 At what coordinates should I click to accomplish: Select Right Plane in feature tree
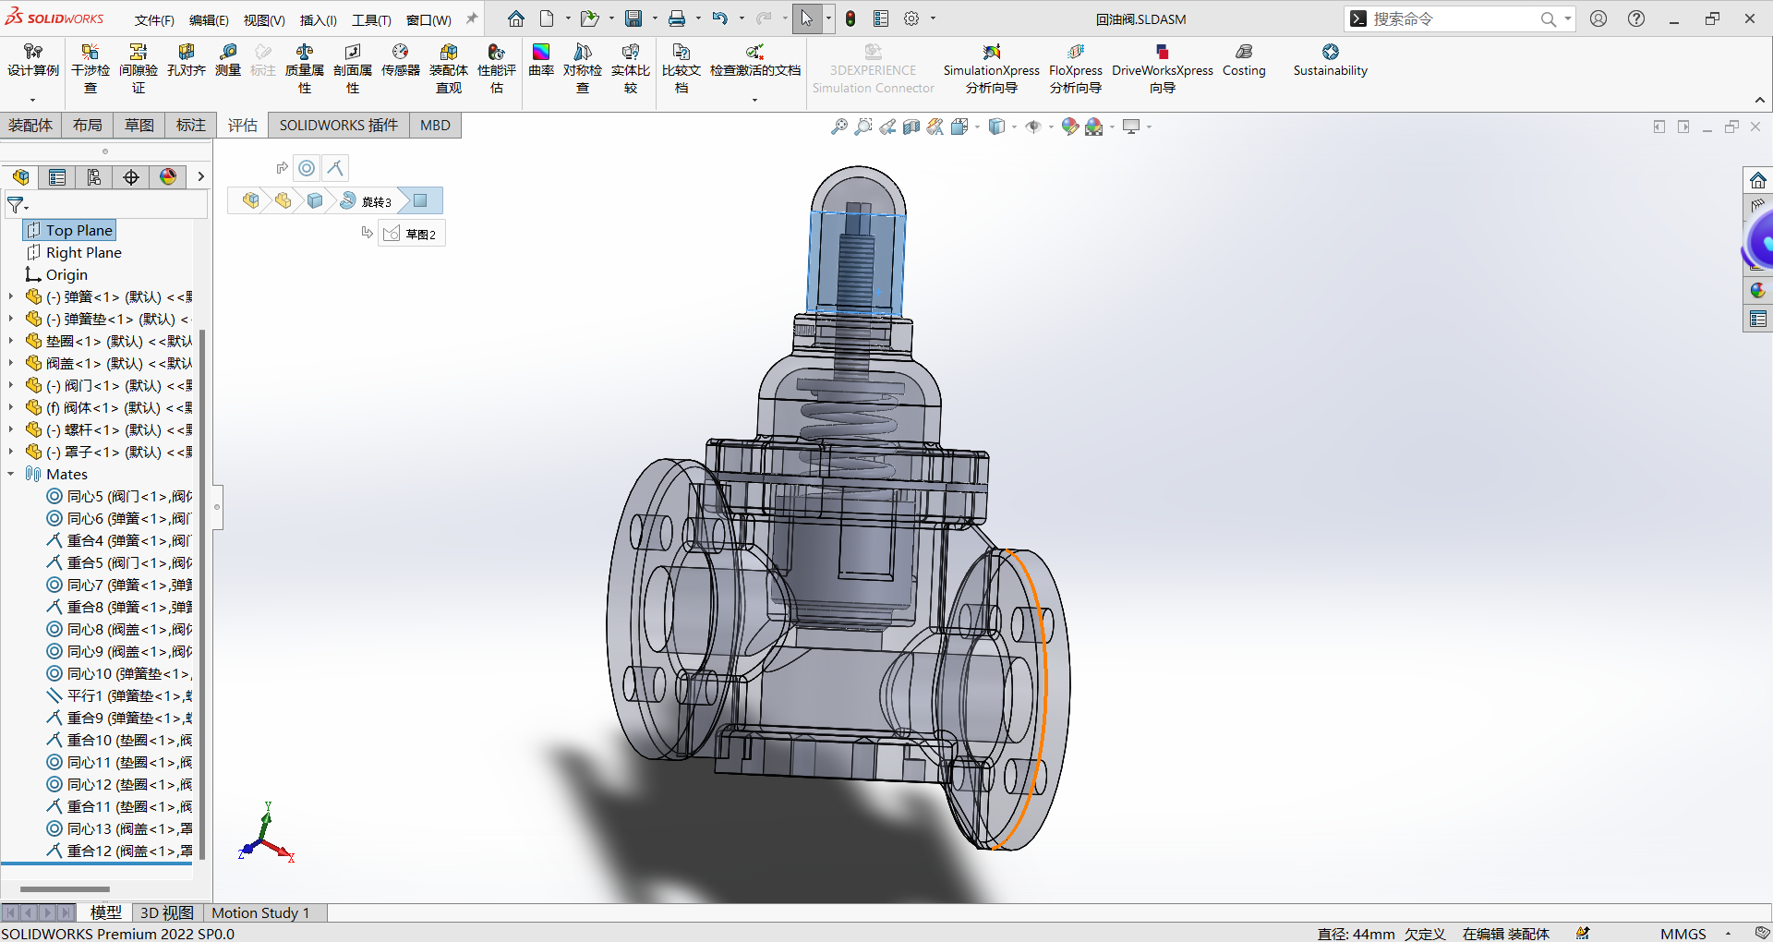tap(75, 252)
